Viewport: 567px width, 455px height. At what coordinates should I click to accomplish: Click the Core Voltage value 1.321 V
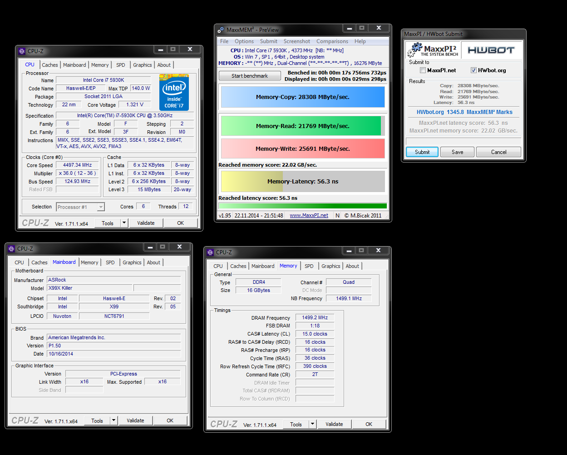(x=135, y=104)
